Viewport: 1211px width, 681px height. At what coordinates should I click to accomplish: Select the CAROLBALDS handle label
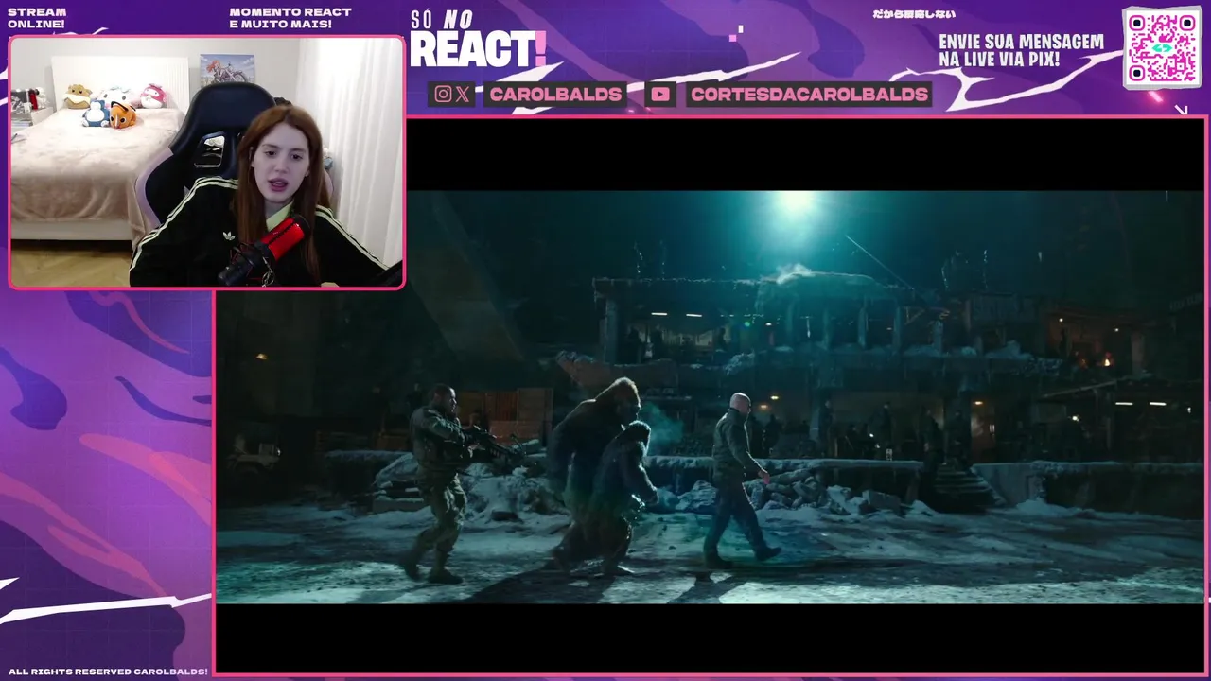click(555, 94)
